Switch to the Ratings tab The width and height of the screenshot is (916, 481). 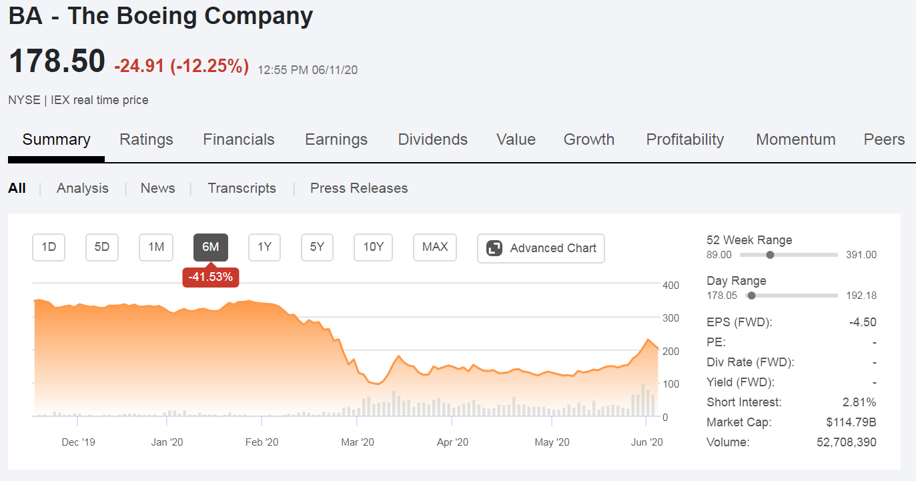click(x=146, y=139)
